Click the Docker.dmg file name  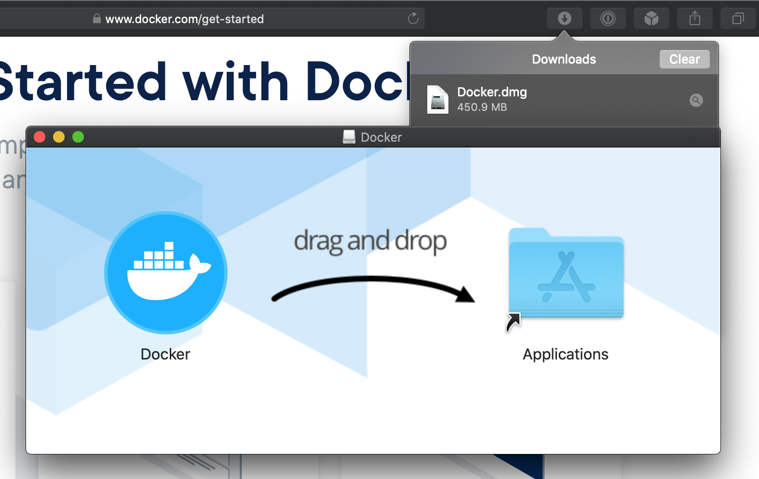[x=492, y=92]
